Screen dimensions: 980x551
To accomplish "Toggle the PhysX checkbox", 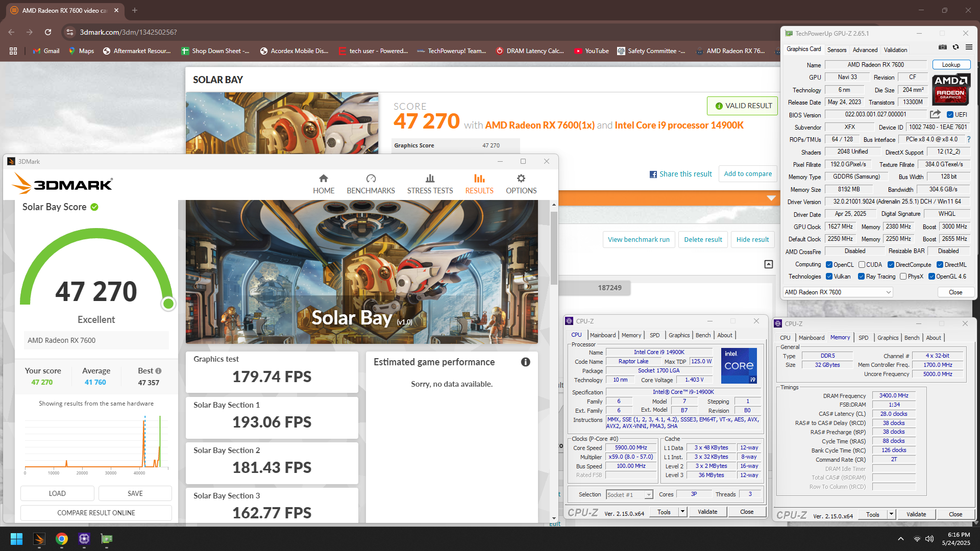I will pos(903,277).
